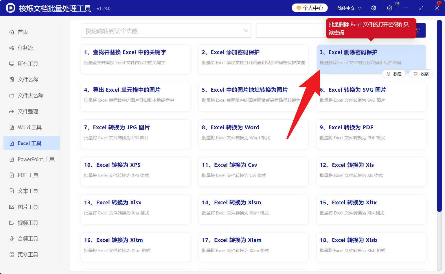Screen dimensions: 445x274
Task: Open Excel 转换为 Xltm card
Action: pos(136,247)
